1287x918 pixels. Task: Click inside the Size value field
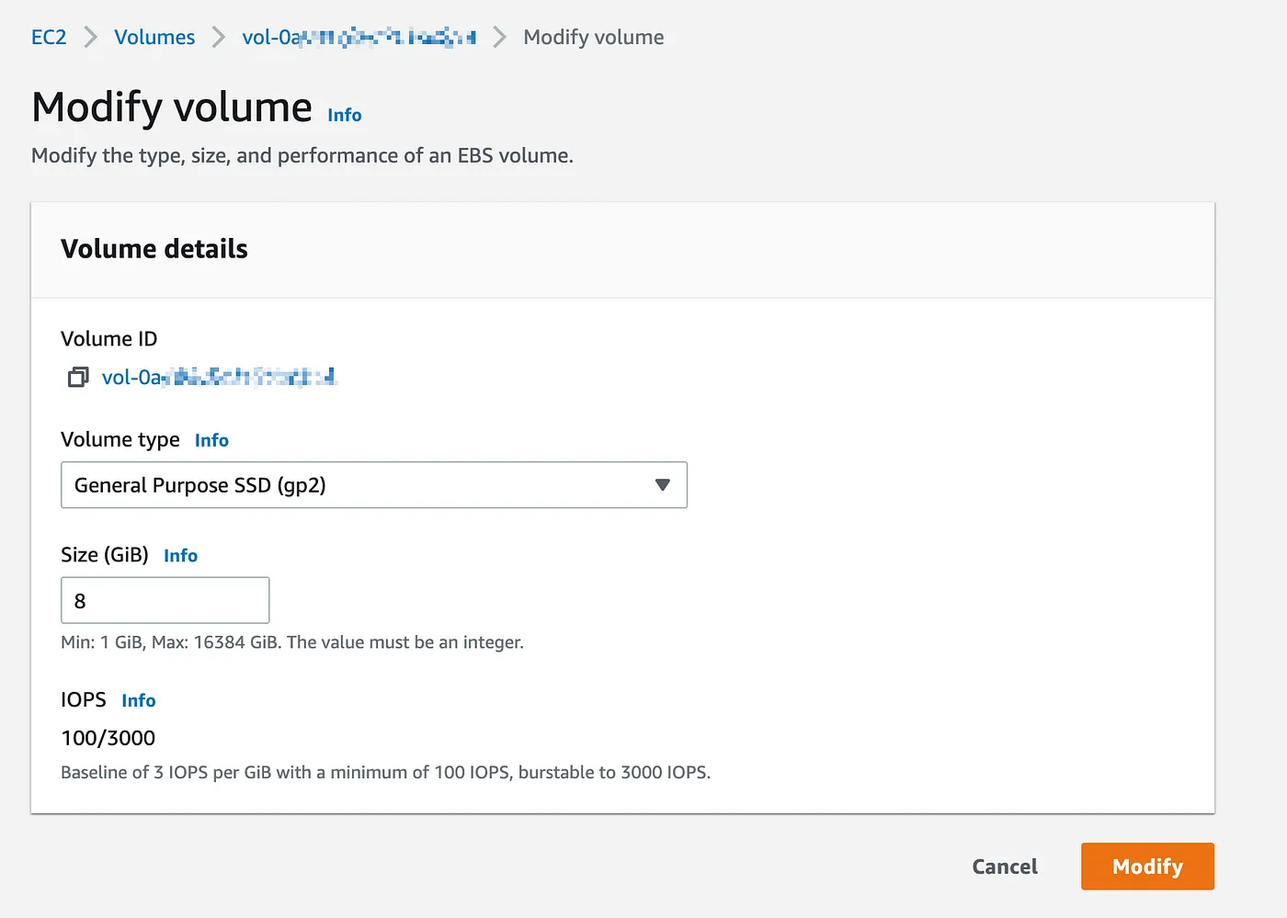click(165, 600)
